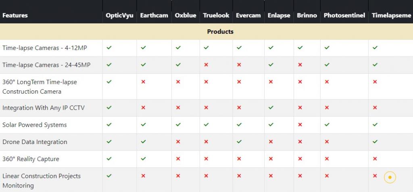Click Timelapseme checkmark for Drone Data Integration
413x192 pixels.
point(375,142)
